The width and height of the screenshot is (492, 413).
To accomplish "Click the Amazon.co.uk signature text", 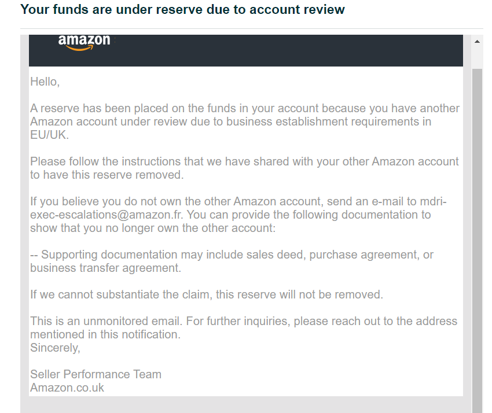I will point(67,388).
